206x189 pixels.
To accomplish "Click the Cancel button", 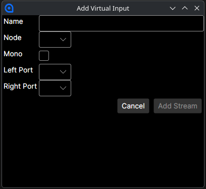I will point(133,106).
